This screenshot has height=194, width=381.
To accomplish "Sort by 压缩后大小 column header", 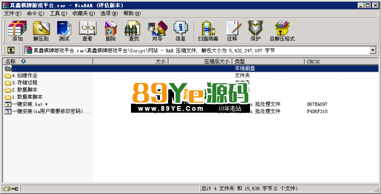I will [201, 62].
